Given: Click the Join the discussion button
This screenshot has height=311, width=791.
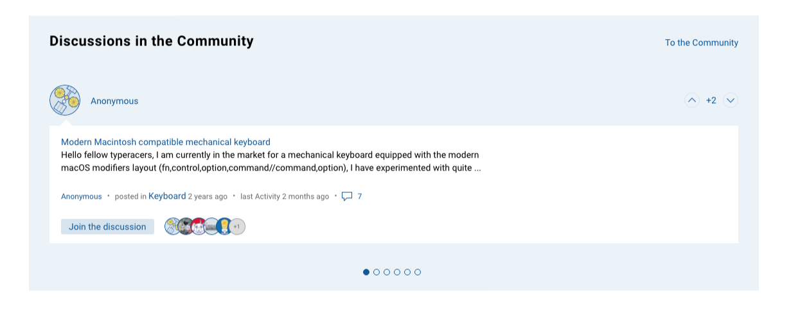Looking at the screenshot, I should (107, 226).
